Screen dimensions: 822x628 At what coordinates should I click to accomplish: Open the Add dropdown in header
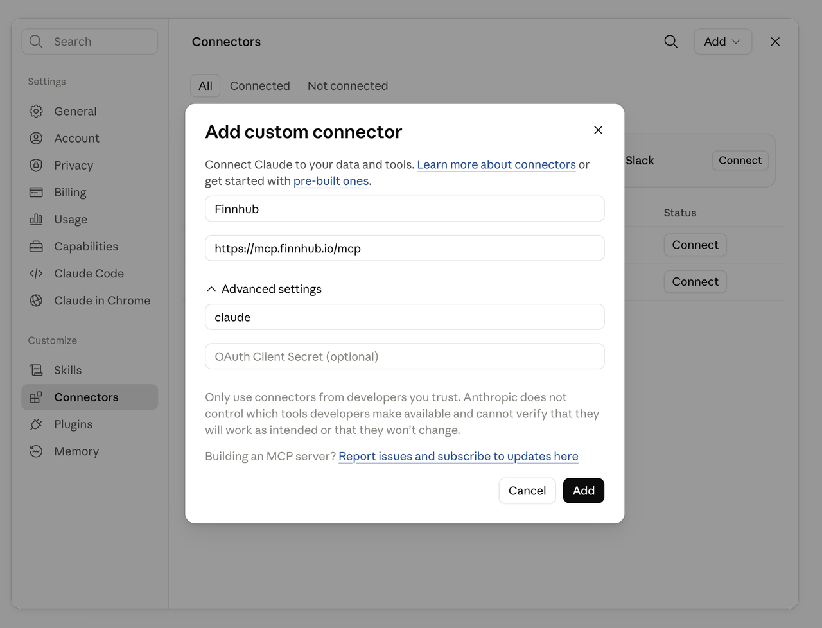point(722,42)
